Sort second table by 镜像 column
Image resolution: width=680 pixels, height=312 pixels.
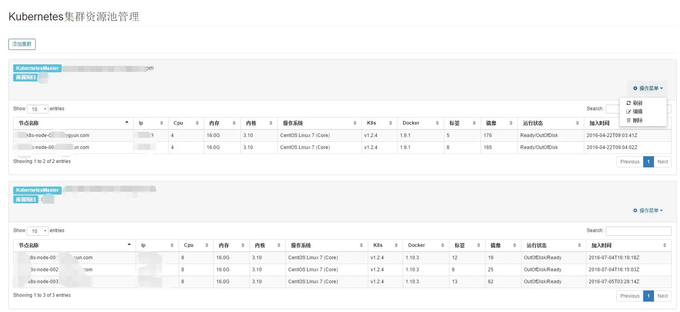click(503, 245)
